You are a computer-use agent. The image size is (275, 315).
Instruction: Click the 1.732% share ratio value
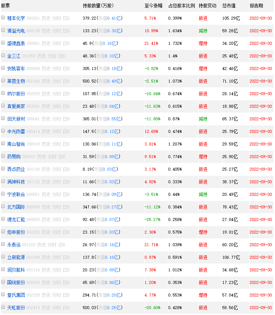click(x=175, y=43)
